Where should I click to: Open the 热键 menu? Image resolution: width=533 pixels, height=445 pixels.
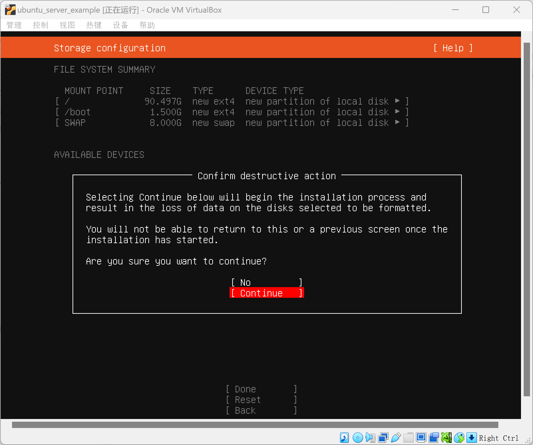(x=94, y=25)
